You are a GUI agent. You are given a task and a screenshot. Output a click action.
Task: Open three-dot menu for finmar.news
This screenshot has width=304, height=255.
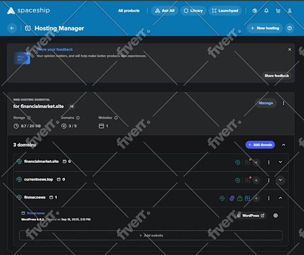pos(269,198)
